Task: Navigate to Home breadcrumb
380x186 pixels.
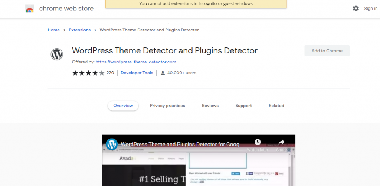Action: (x=53, y=30)
